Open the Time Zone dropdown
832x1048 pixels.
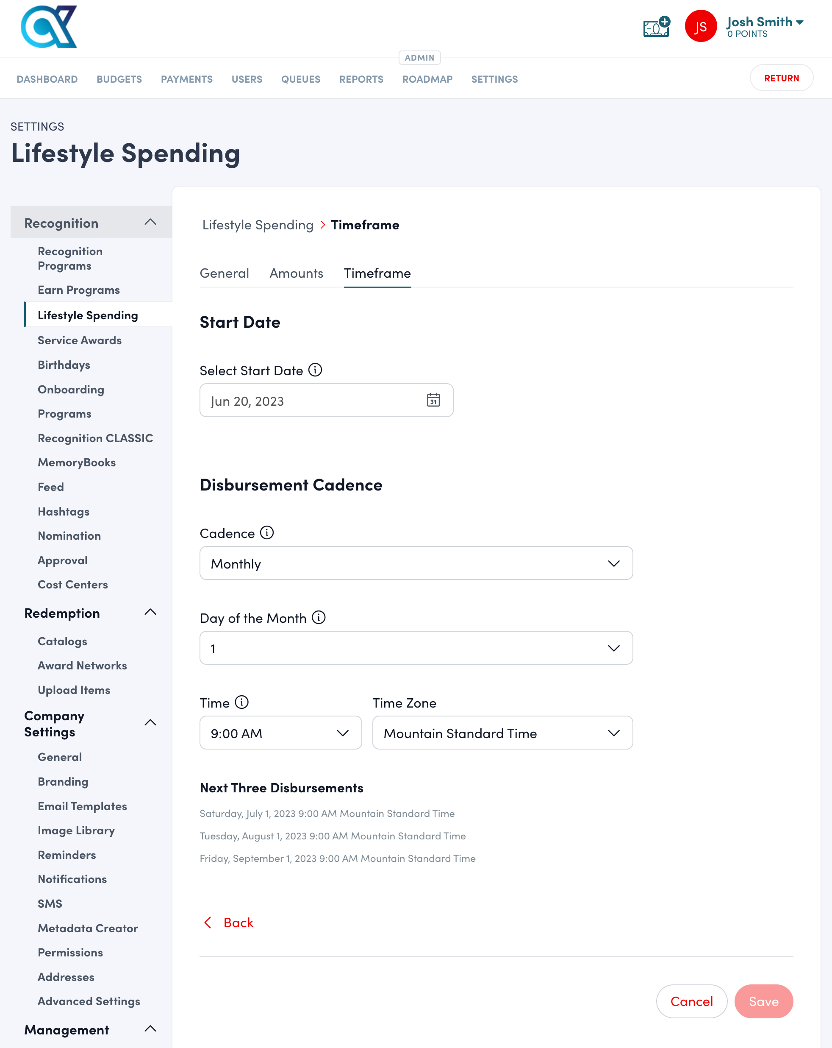coord(502,733)
